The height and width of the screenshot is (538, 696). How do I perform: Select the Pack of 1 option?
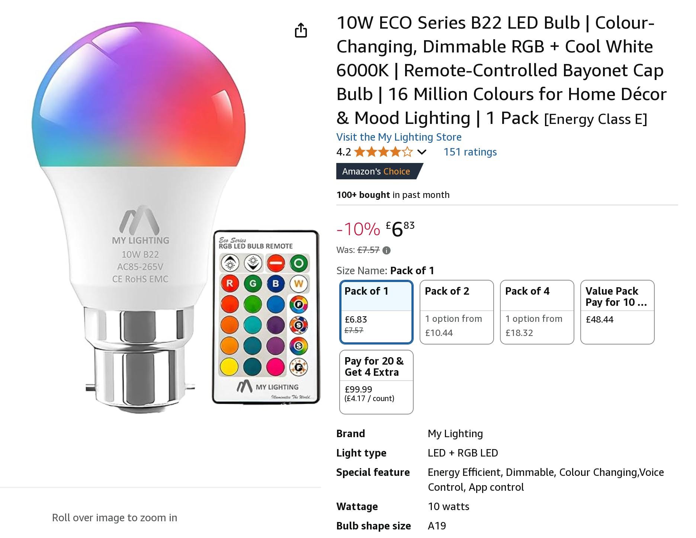point(376,312)
